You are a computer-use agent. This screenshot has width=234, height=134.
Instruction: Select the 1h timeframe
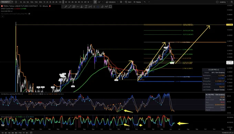coord(44,2)
